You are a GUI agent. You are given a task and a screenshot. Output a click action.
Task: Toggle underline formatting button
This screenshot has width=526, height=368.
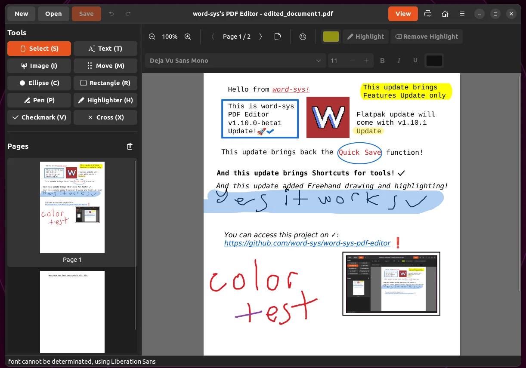415,61
